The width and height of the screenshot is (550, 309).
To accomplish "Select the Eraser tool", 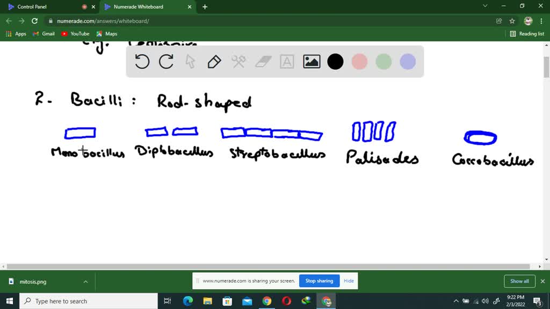I will tap(263, 62).
